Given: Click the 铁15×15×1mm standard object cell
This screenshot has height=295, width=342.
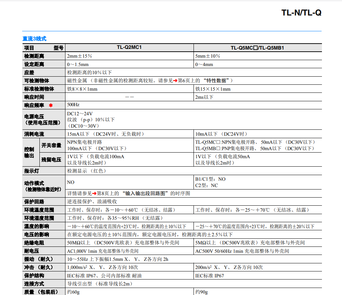Looking at the screenshot, I should point(213,89).
